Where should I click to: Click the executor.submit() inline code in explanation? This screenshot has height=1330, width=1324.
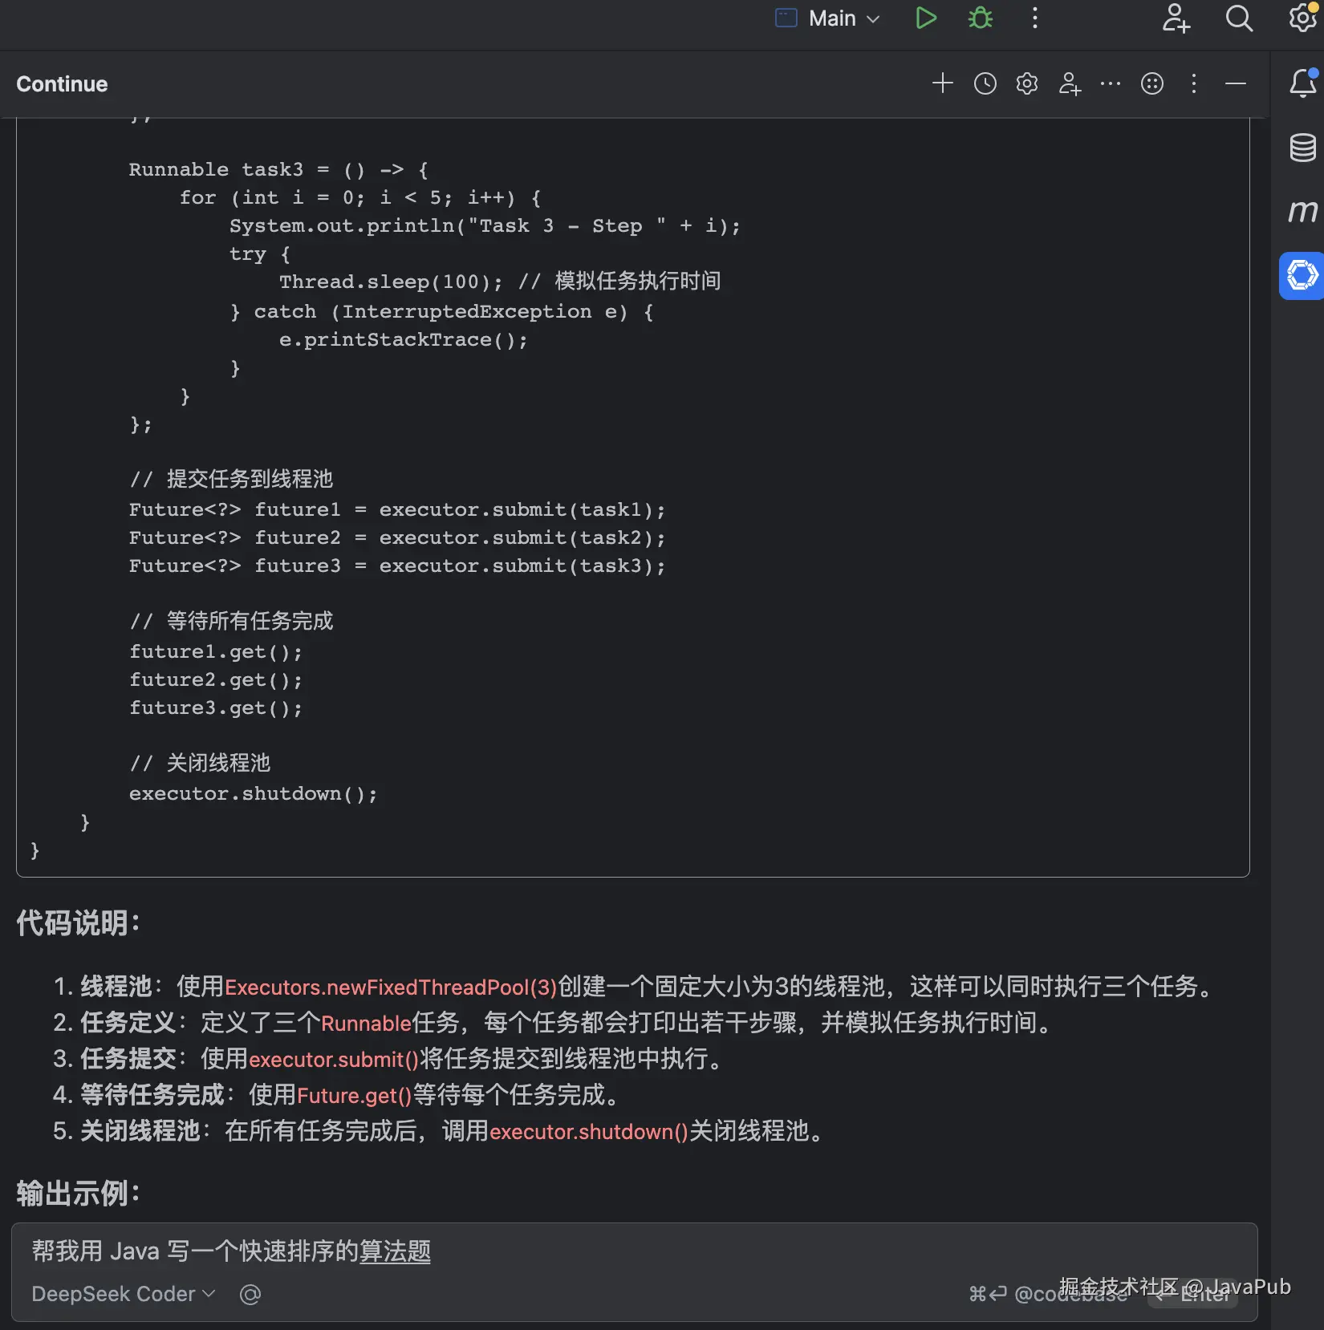tap(334, 1059)
